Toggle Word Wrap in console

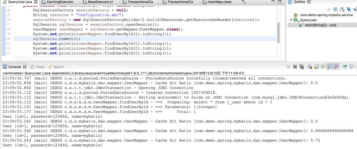click(x=323, y=67)
